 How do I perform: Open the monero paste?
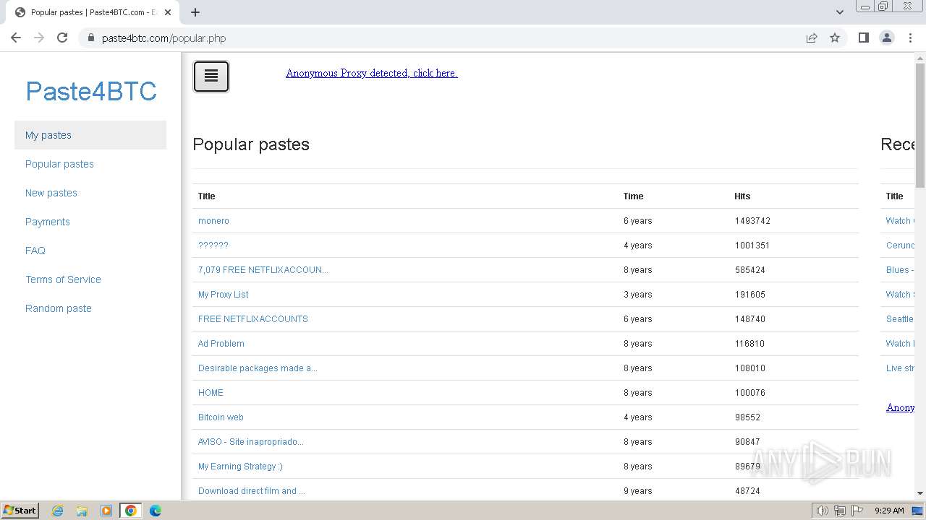(213, 221)
